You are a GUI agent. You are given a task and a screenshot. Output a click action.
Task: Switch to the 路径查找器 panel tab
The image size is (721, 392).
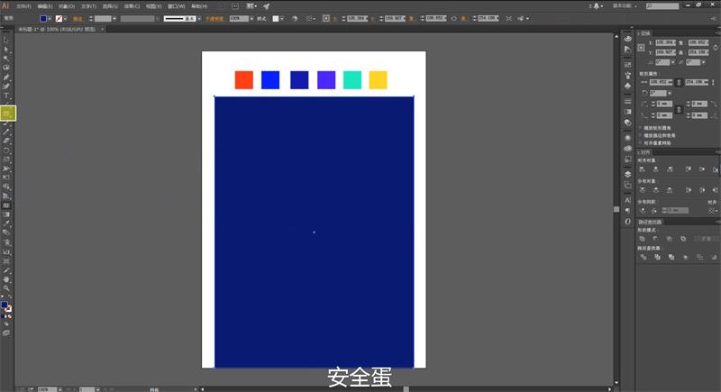(x=650, y=222)
